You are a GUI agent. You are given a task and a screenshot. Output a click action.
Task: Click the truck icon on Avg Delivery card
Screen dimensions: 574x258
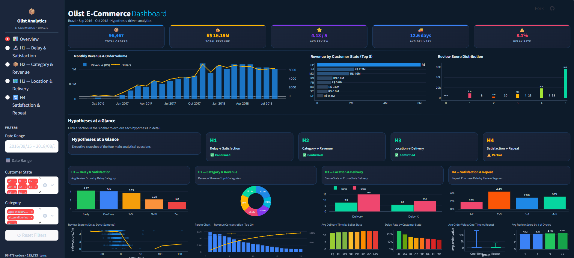click(x=421, y=30)
